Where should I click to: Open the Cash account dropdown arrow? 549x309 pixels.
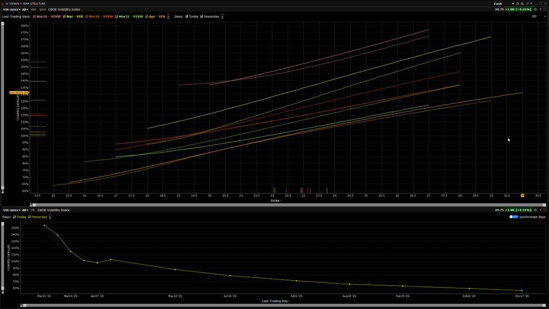[x=512, y=4]
